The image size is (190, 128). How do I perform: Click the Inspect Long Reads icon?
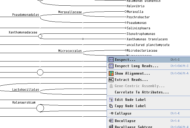[x=111, y=66]
